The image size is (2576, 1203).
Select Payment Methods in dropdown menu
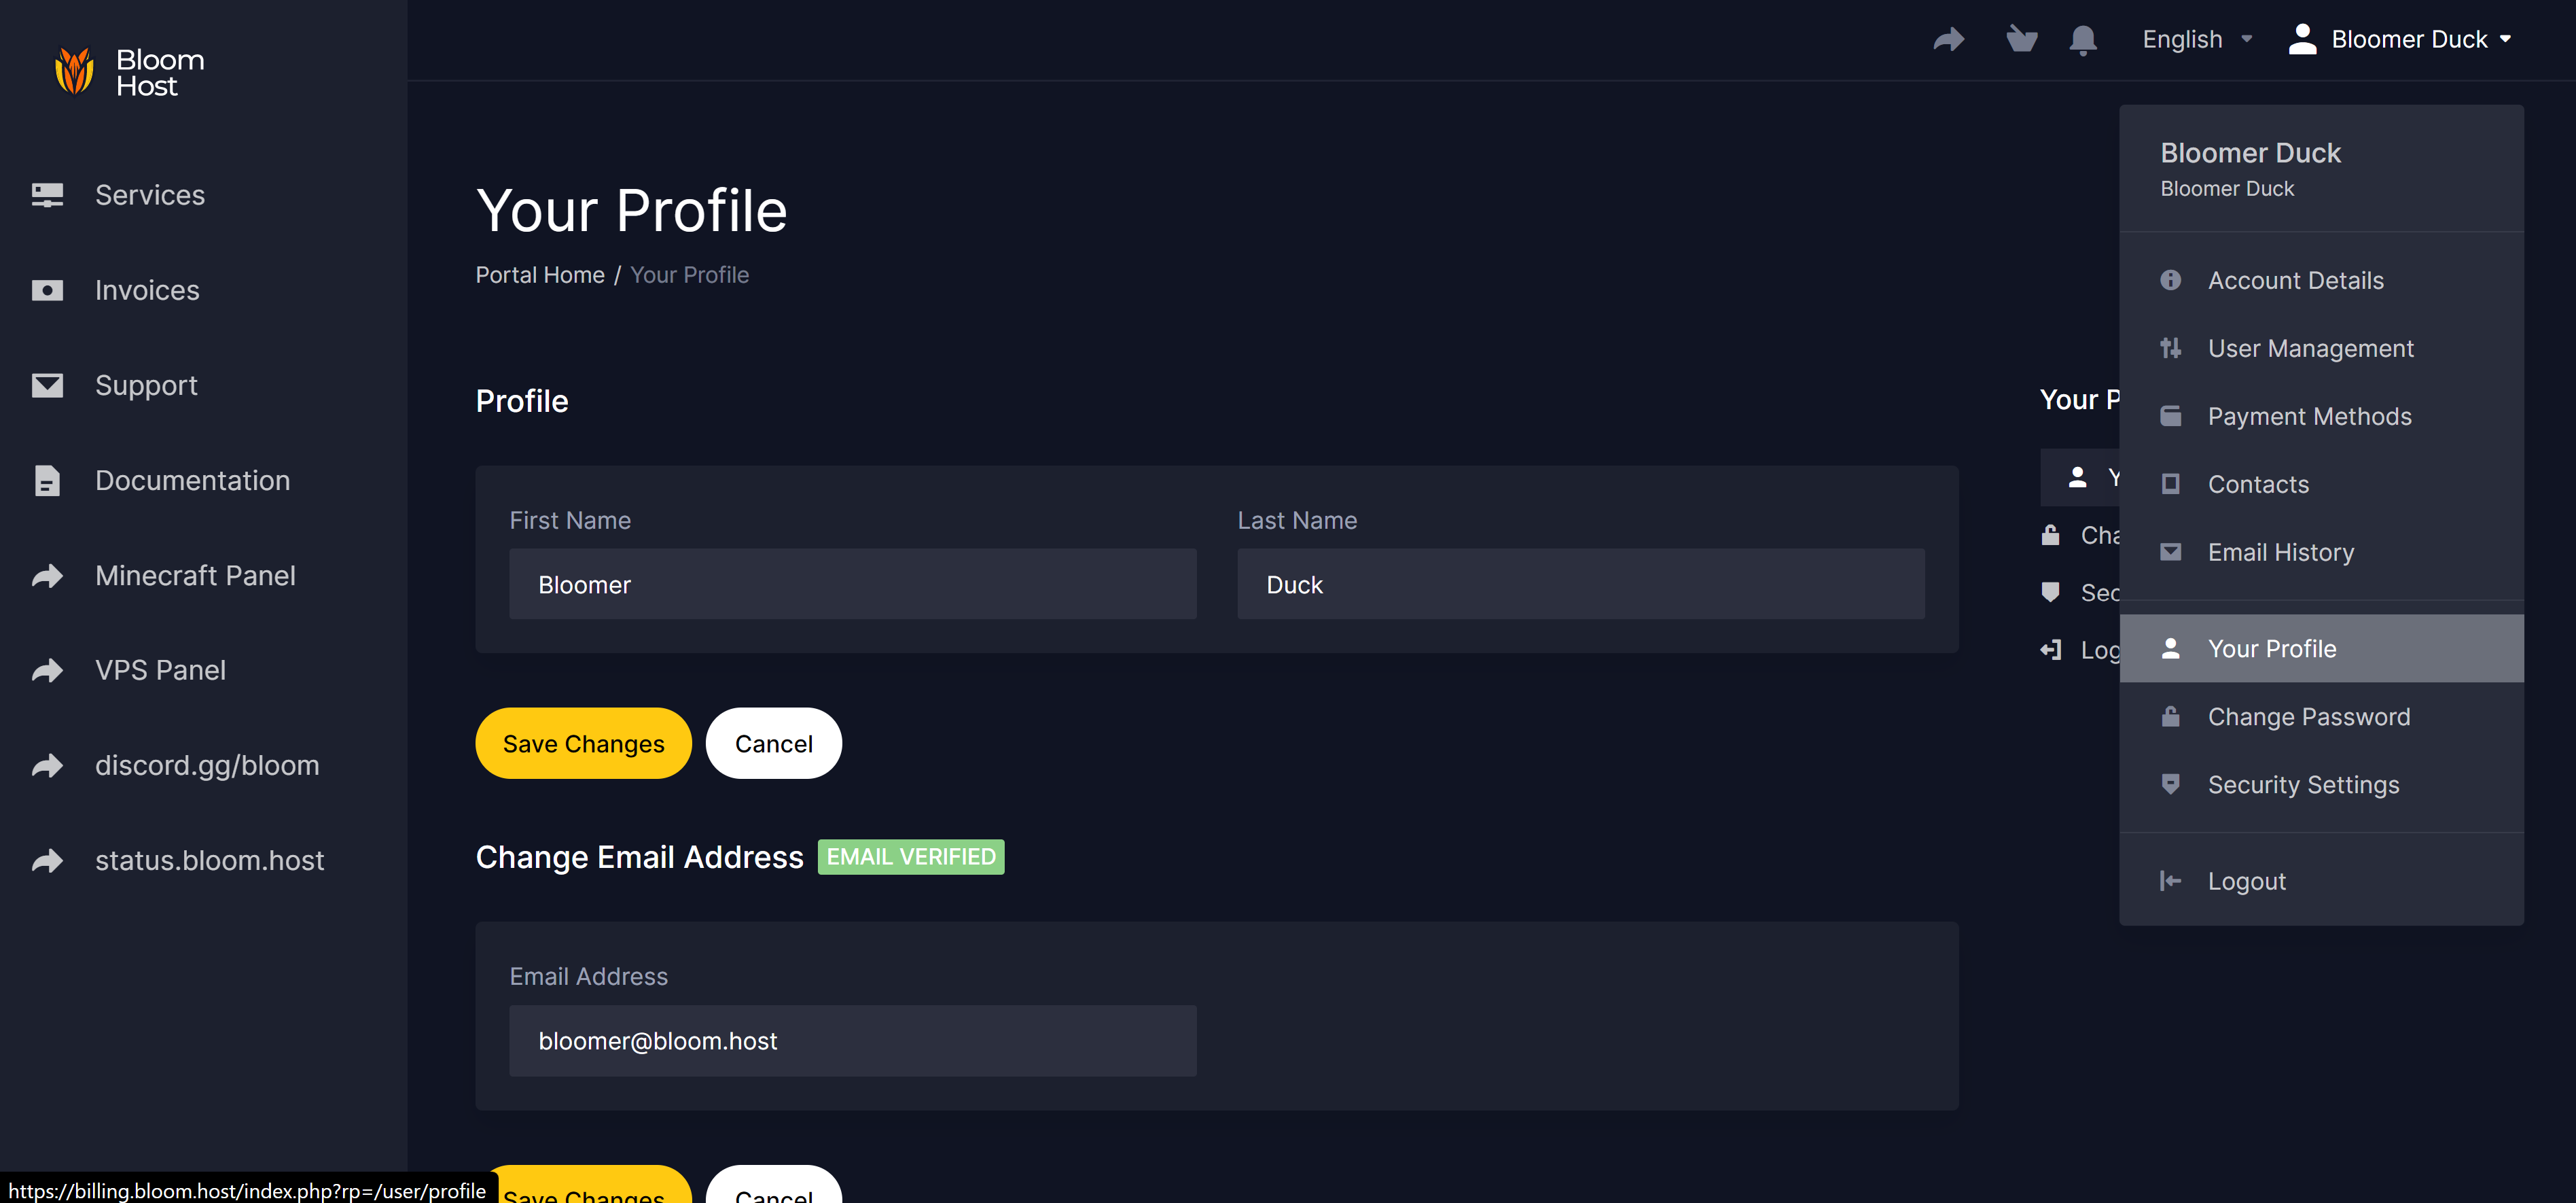[2309, 417]
